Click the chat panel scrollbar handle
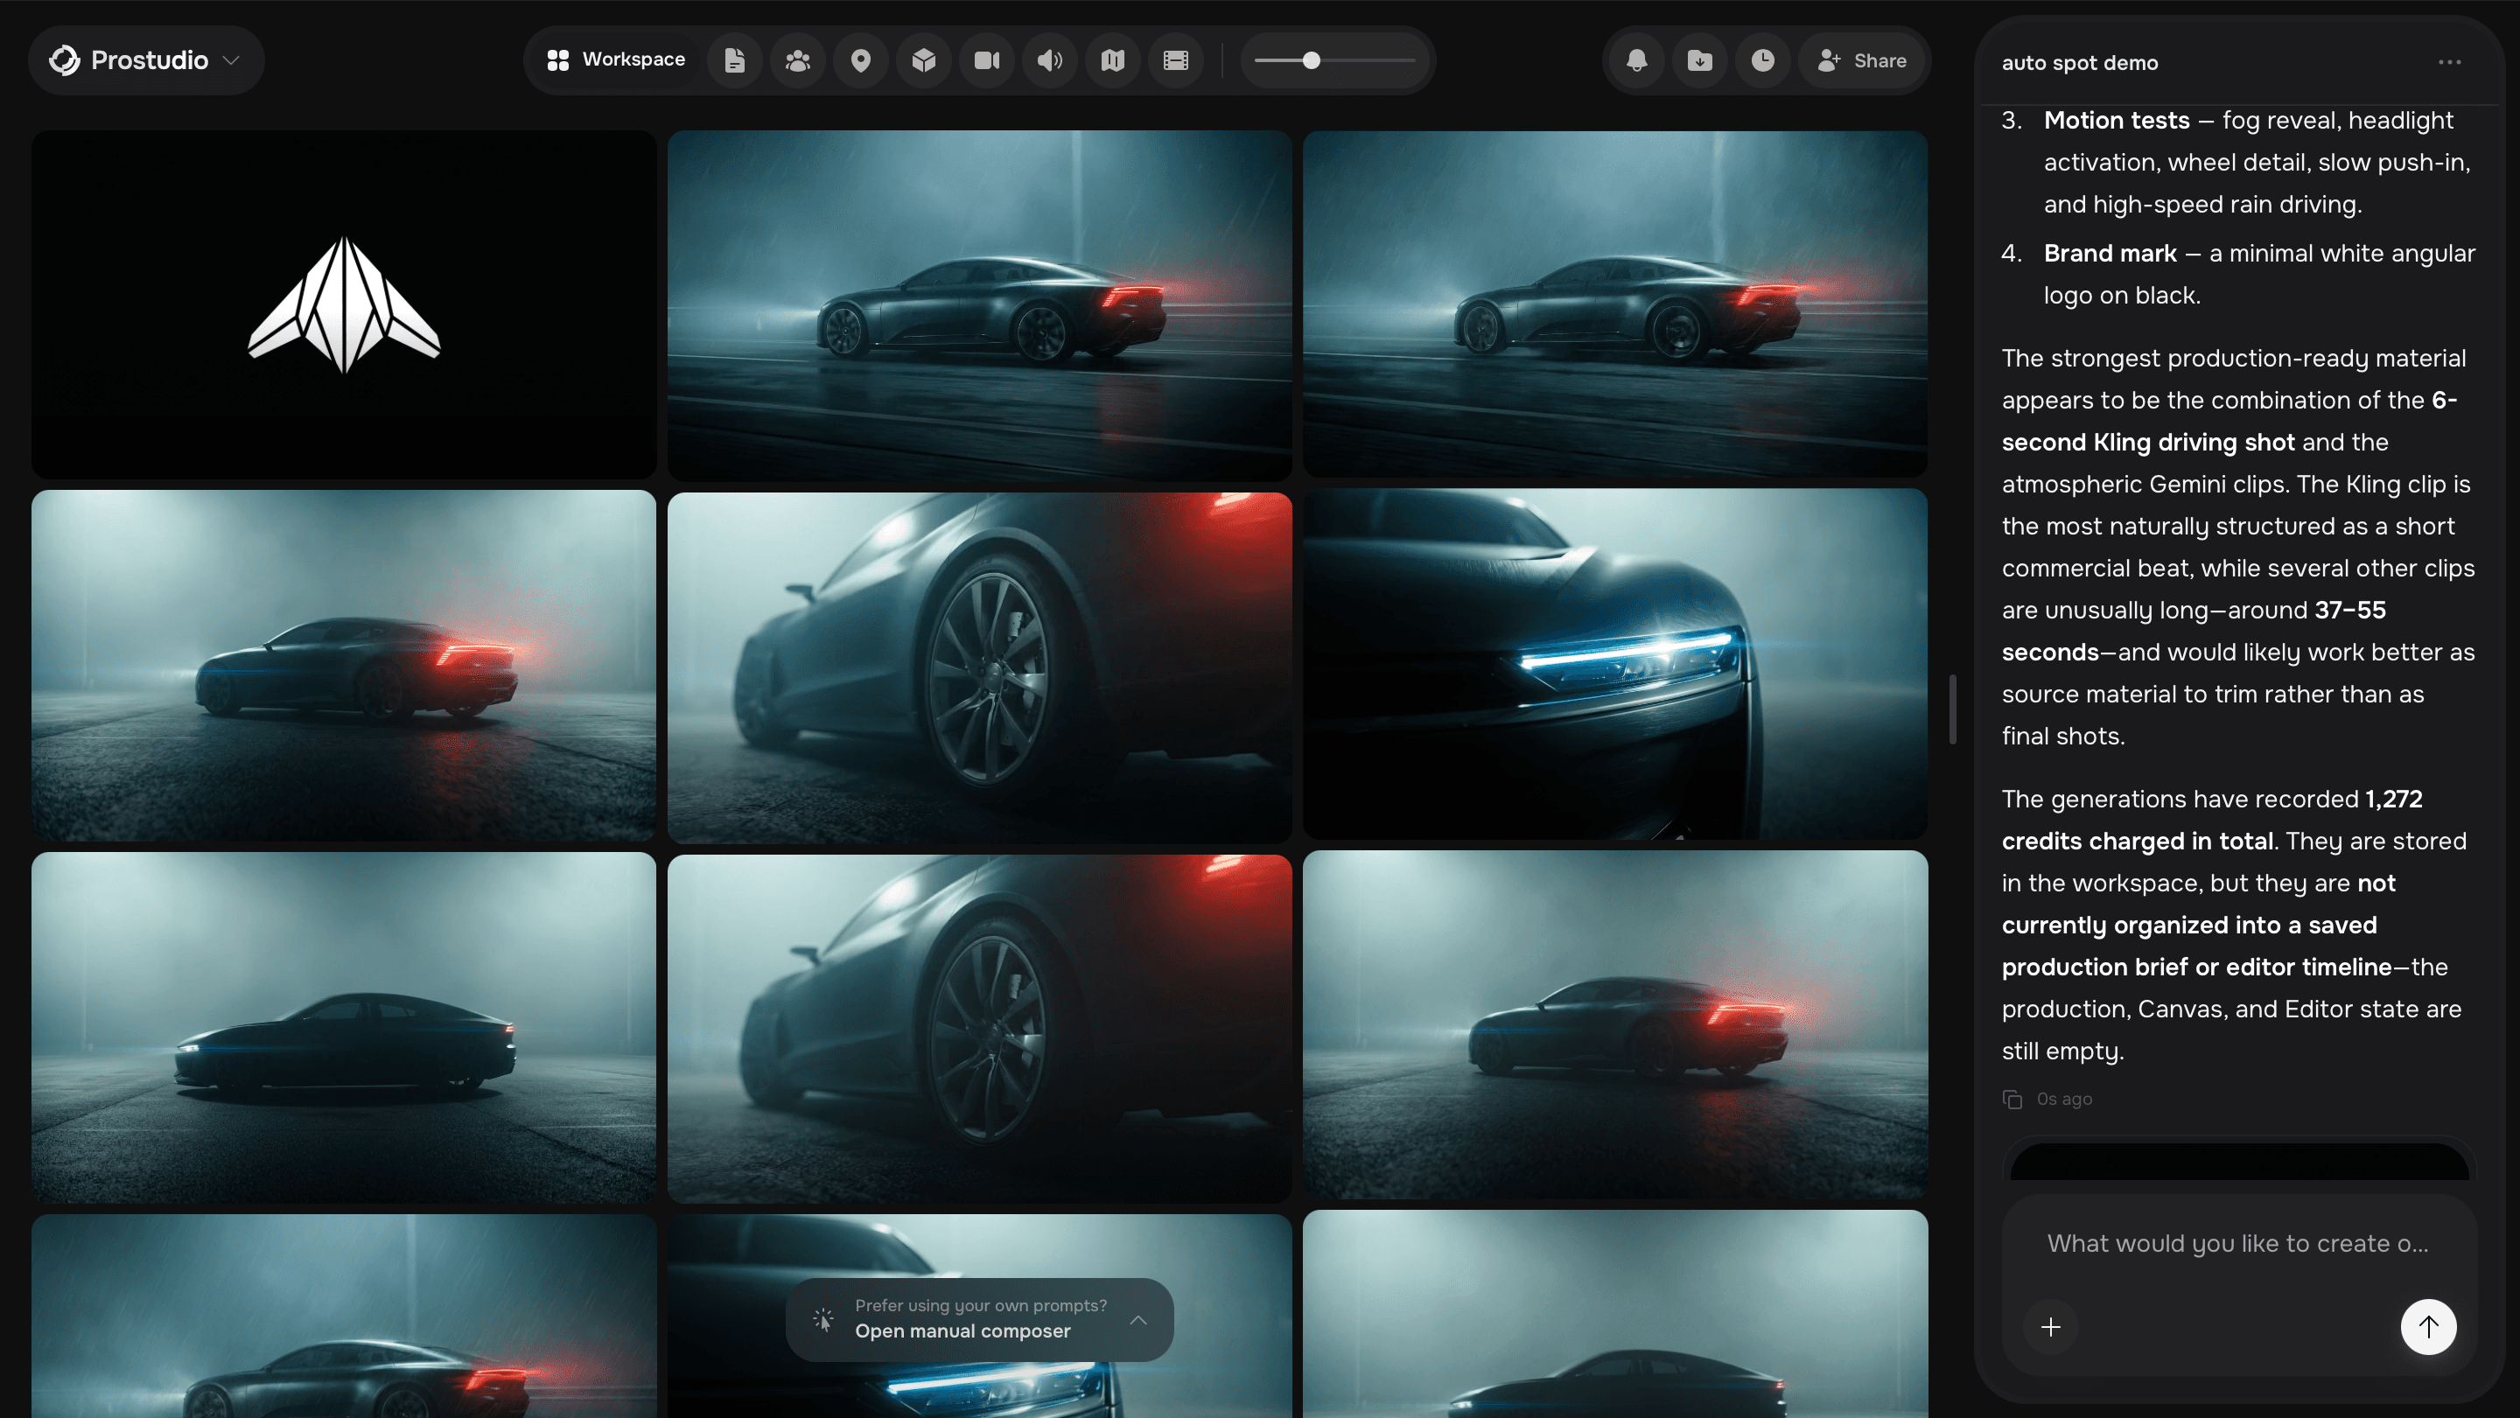 point(1953,710)
